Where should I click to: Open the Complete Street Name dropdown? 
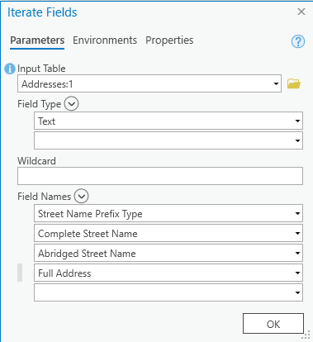tap(297, 233)
